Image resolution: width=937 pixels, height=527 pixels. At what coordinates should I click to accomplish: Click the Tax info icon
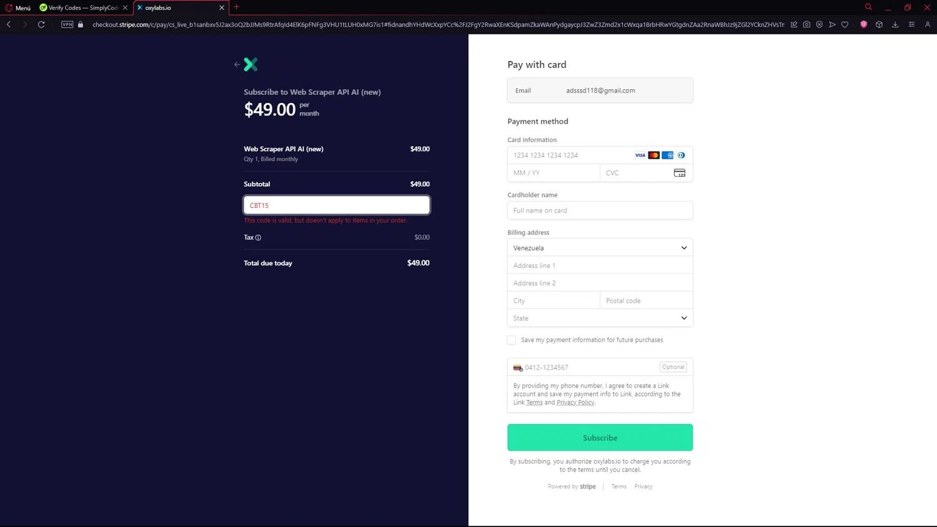click(x=258, y=237)
